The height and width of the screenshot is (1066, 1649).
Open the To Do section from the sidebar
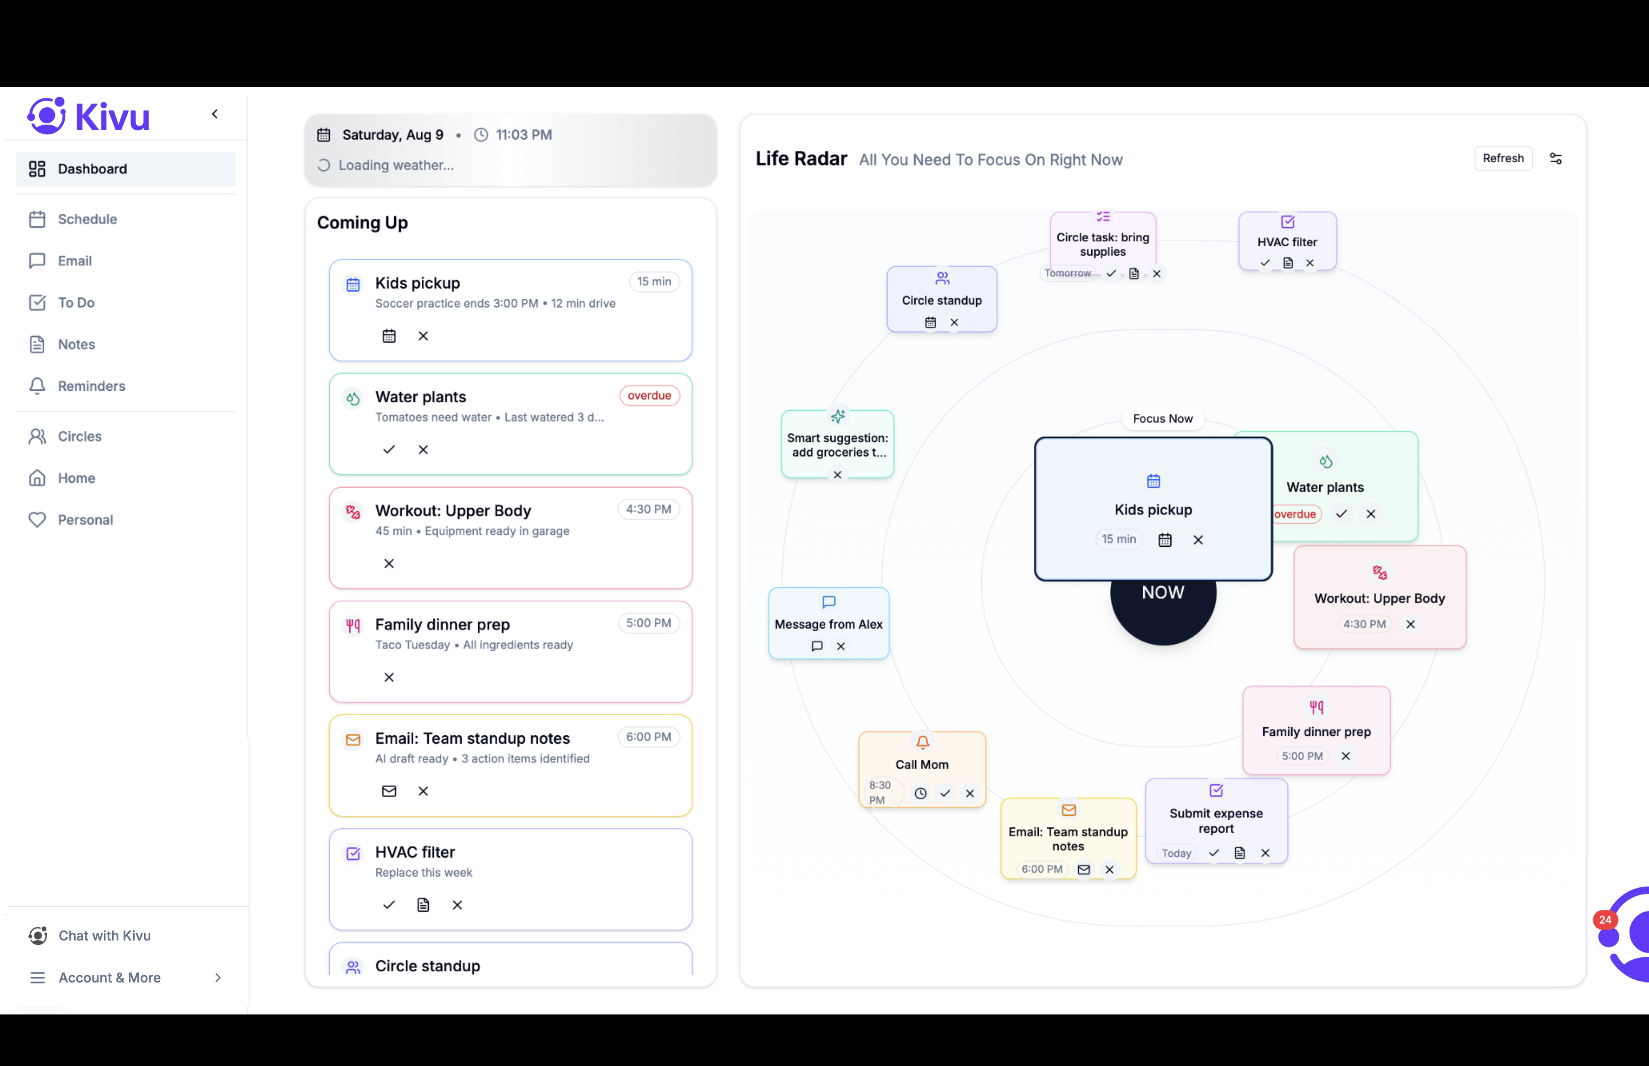(x=76, y=303)
